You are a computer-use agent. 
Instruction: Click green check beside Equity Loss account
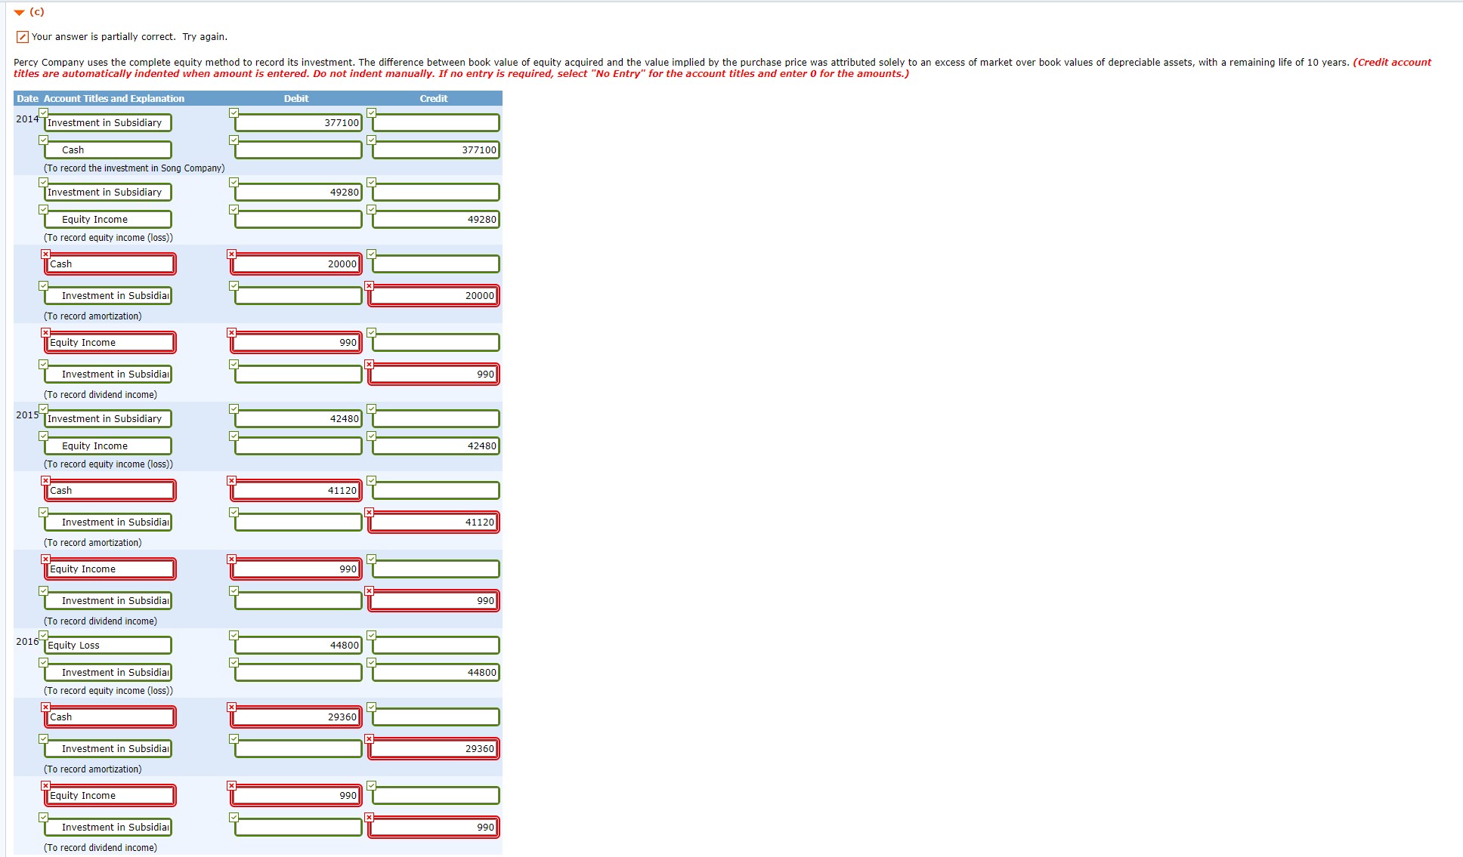pos(43,635)
